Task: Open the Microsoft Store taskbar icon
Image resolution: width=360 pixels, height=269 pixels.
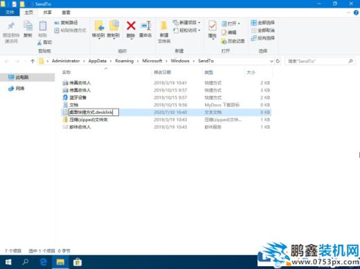Action: coord(78,262)
